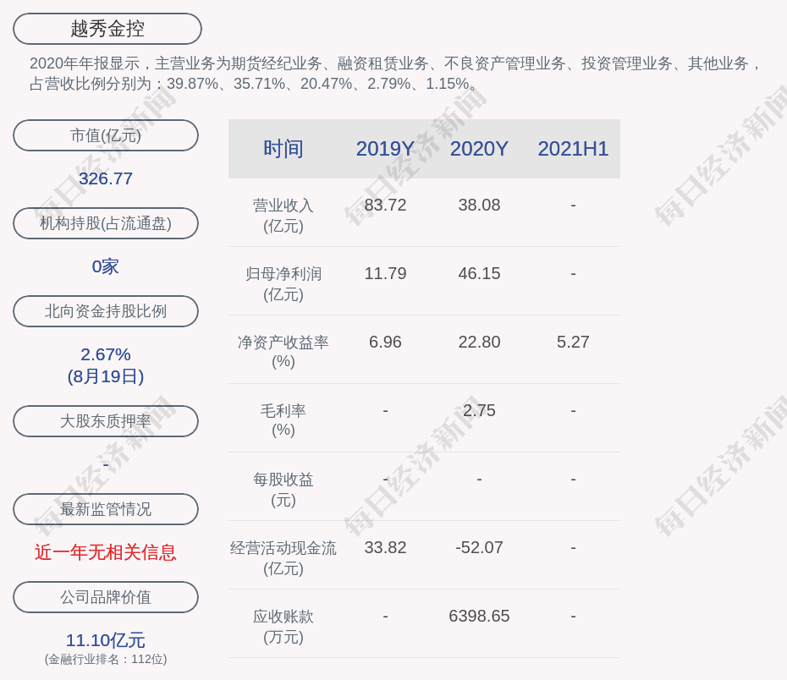Viewport: 787px width, 680px height.
Task: Click the 2021H1 column header
Action: pos(573,149)
